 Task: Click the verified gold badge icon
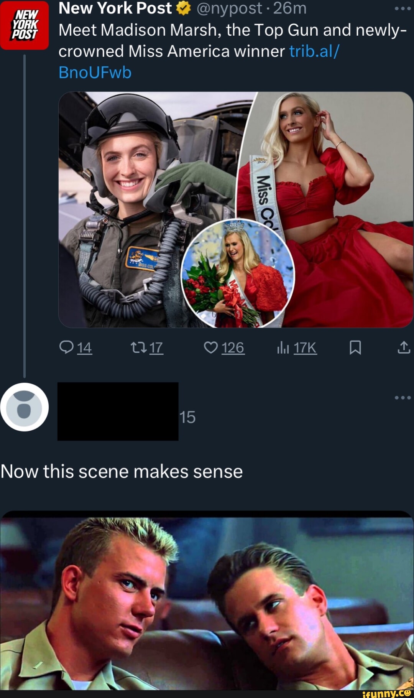184,8
